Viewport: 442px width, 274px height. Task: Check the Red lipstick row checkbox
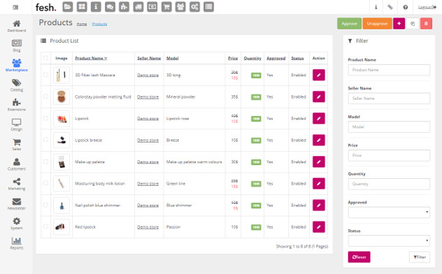click(45, 226)
